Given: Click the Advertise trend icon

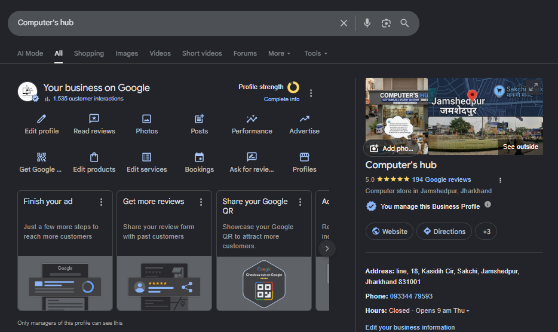Looking at the screenshot, I should point(304,118).
